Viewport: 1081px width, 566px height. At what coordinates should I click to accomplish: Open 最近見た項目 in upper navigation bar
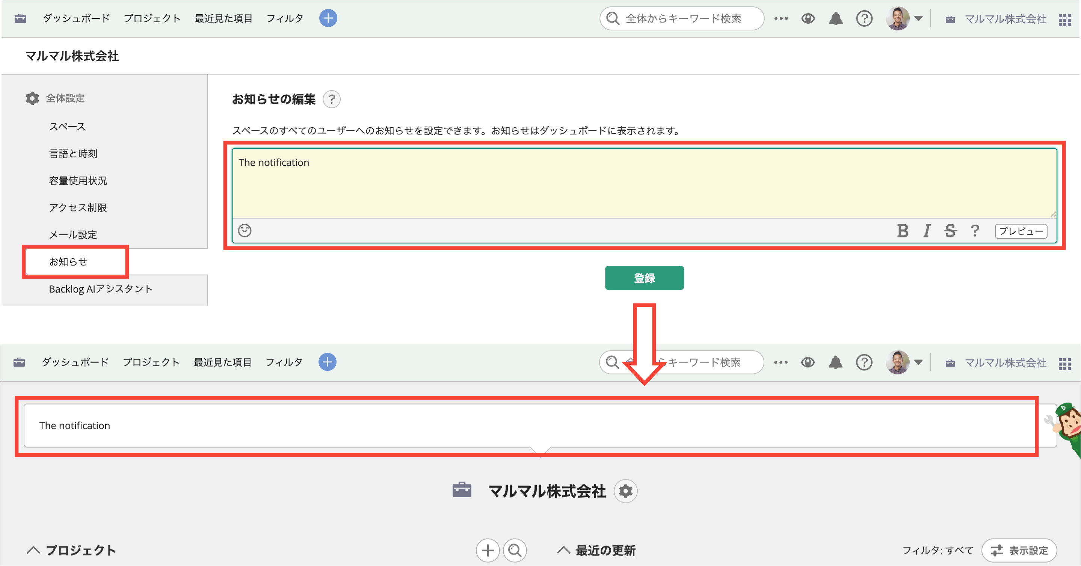click(223, 18)
